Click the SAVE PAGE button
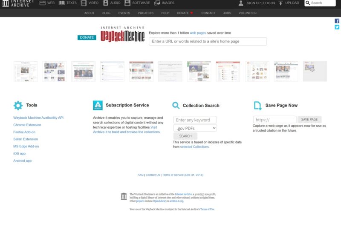This screenshot has width=341, height=227. point(309,120)
